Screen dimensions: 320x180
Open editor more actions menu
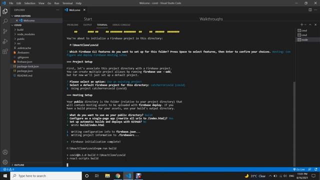click(x=315, y=10)
